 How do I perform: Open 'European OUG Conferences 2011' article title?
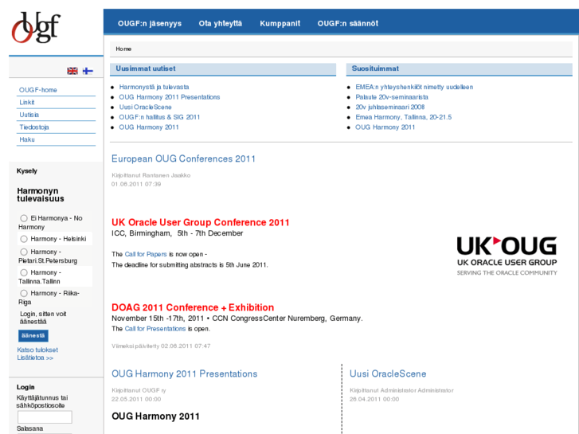[183, 158]
